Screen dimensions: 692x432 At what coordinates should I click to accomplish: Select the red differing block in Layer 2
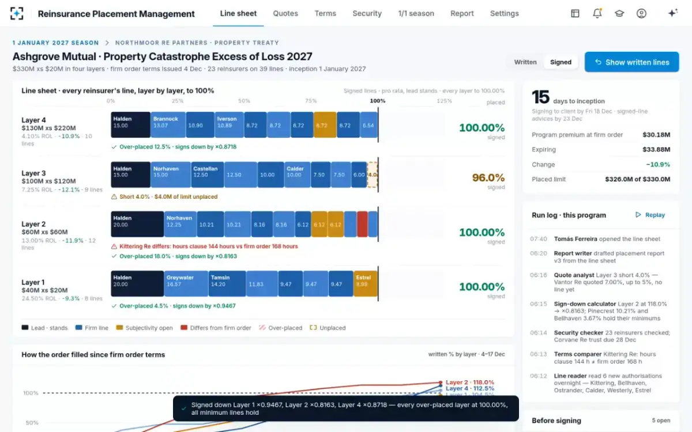pyautogui.click(x=362, y=224)
